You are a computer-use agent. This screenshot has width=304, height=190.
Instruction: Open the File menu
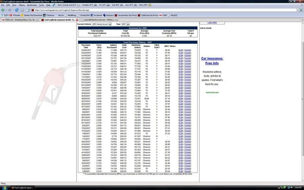pyautogui.click(x=3, y=5)
